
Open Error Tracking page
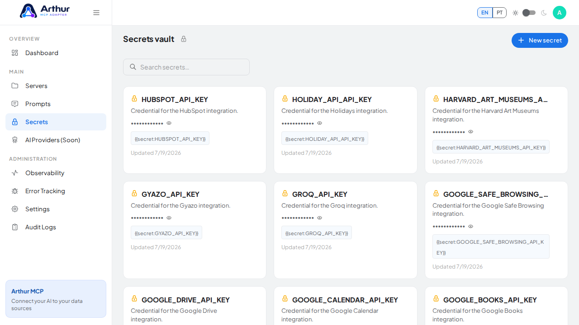(56, 191)
